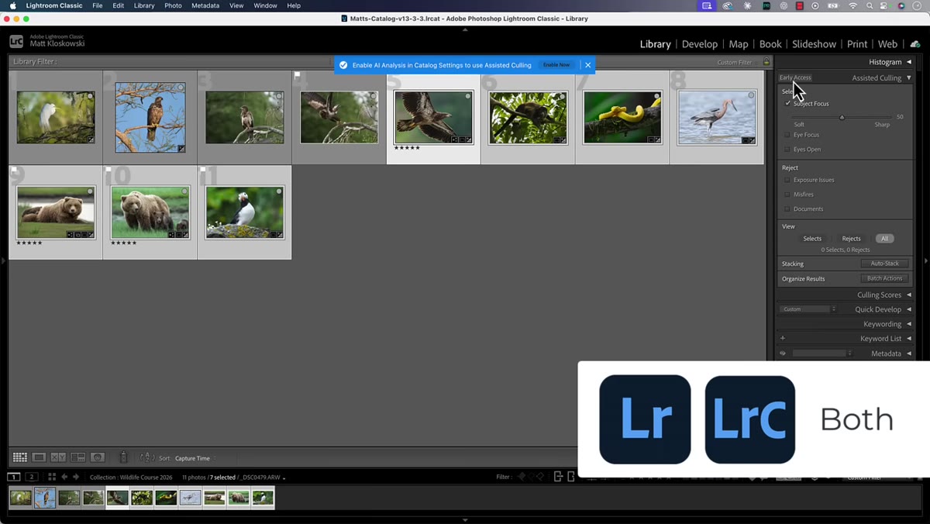
Task: Switch to the Map module
Action: (739, 44)
